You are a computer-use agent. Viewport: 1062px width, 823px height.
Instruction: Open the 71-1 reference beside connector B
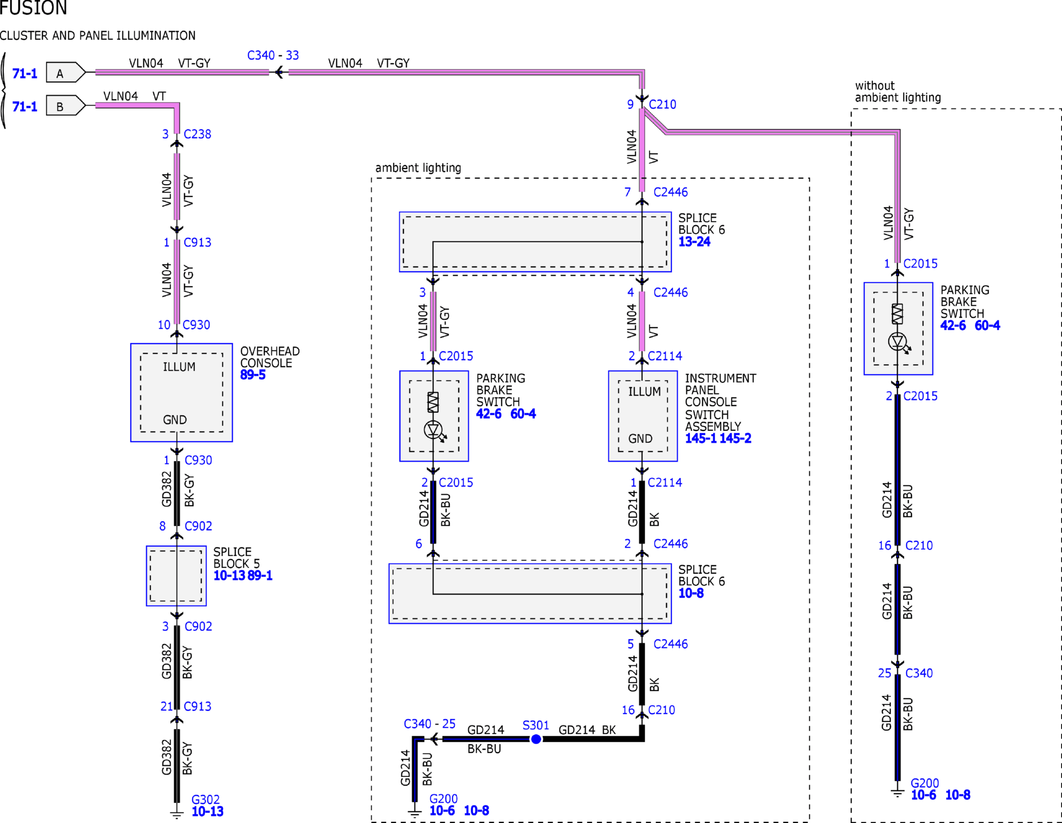(x=24, y=106)
